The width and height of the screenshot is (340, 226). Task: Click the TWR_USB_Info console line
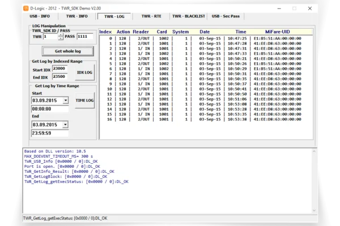pyautogui.click(x=61, y=162)
